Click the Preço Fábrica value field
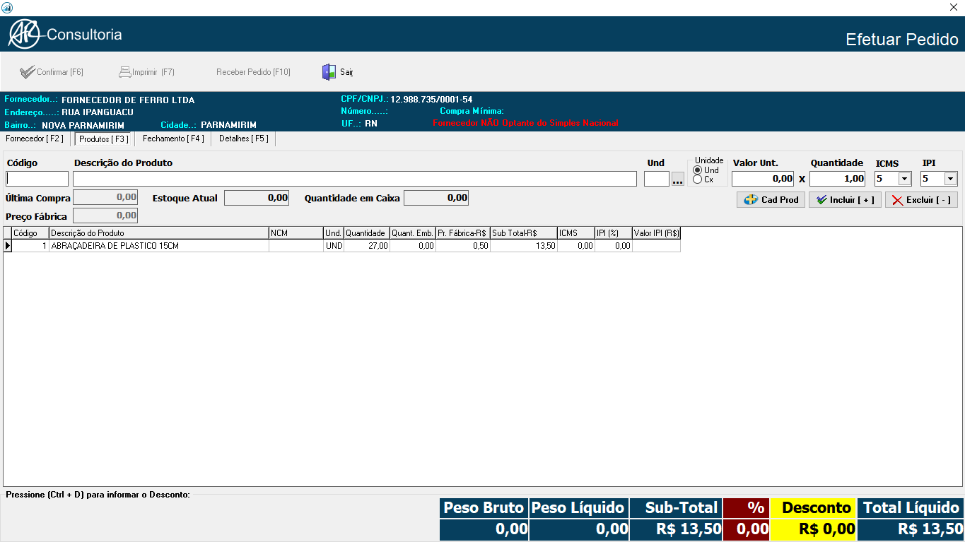The image size is (965, 542). [x=105, y=215]
